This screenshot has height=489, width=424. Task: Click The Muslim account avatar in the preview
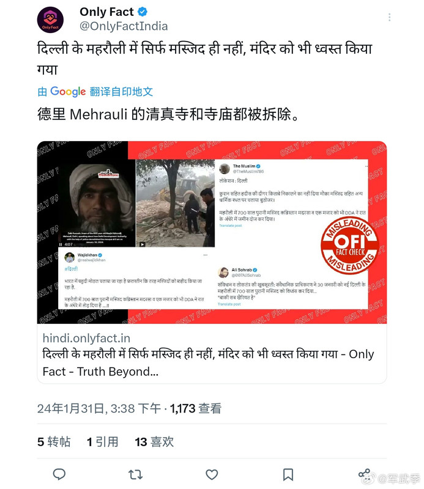[225, 169]
